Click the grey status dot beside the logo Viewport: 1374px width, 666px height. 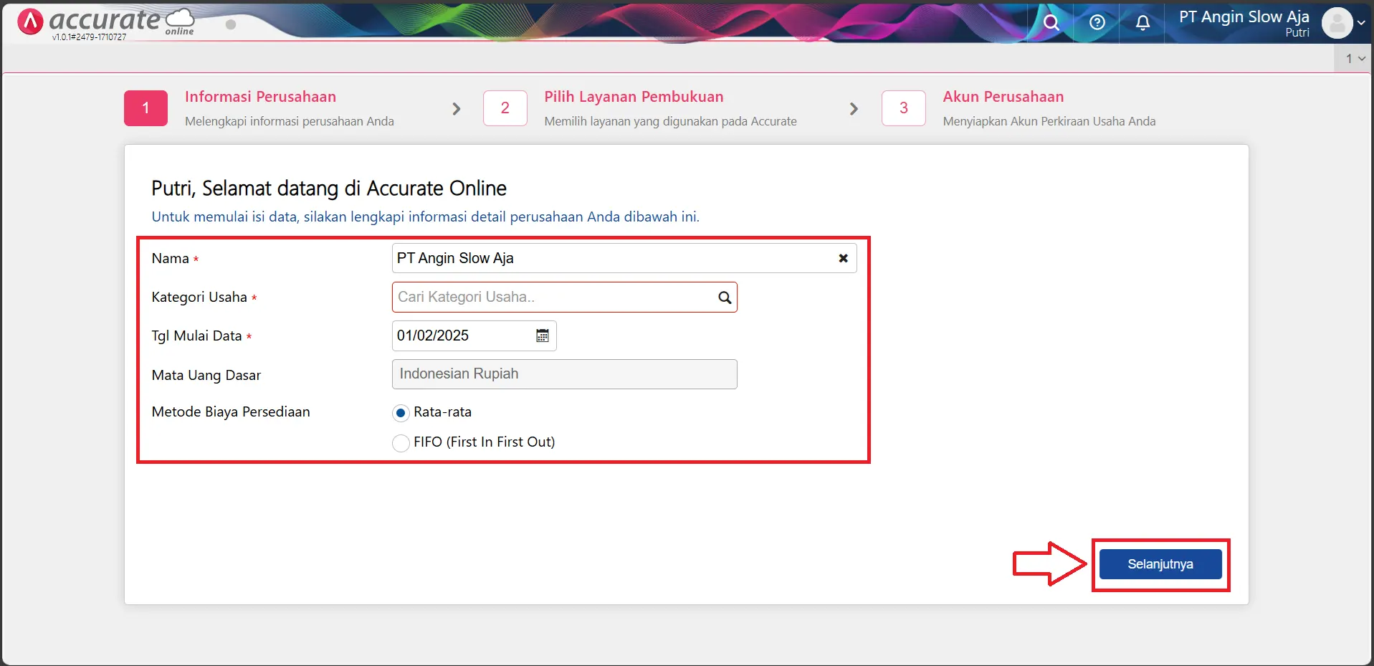[x=231, y=24]
